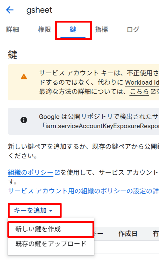The width and height of the screenshot is (159, 265).
Task: Switch to the 権限 tab
Action: tap(44, 30)
